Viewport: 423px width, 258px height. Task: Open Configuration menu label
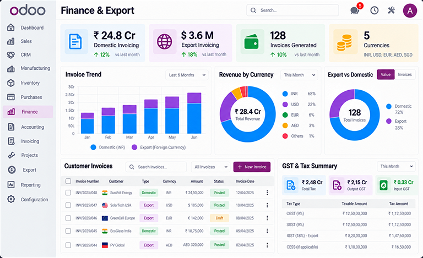[34, 200]
